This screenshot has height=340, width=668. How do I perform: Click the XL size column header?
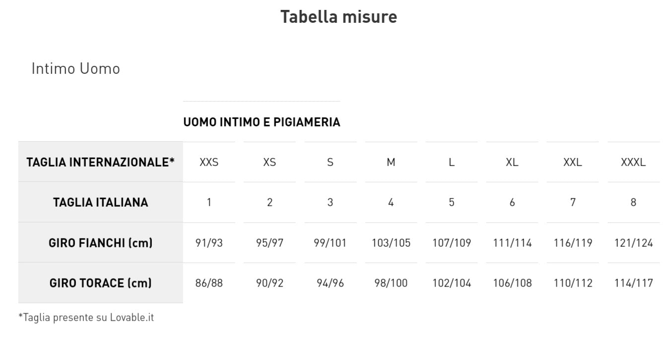point(512,162)
